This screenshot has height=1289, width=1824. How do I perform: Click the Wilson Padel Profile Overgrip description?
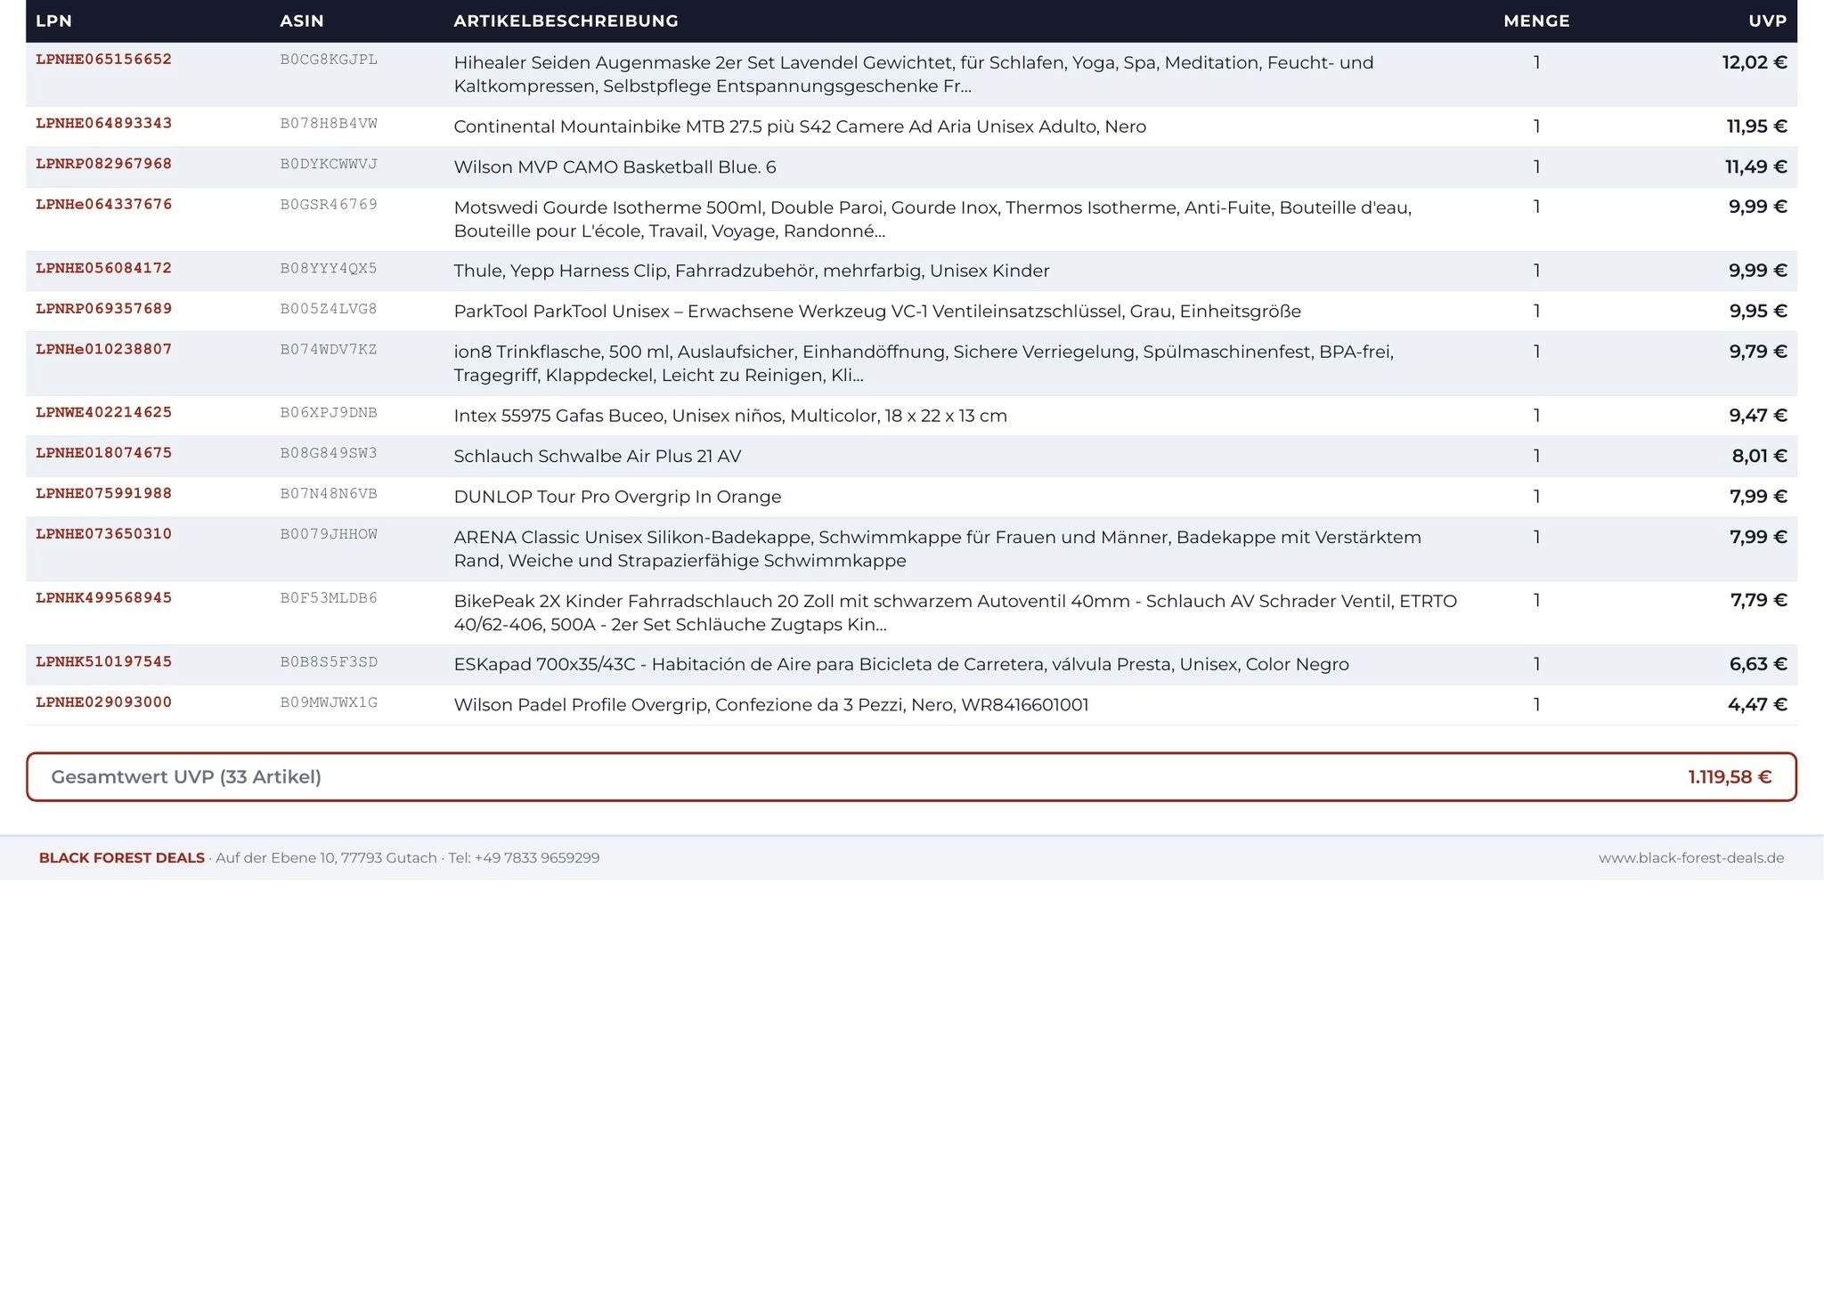coord(771,705)
